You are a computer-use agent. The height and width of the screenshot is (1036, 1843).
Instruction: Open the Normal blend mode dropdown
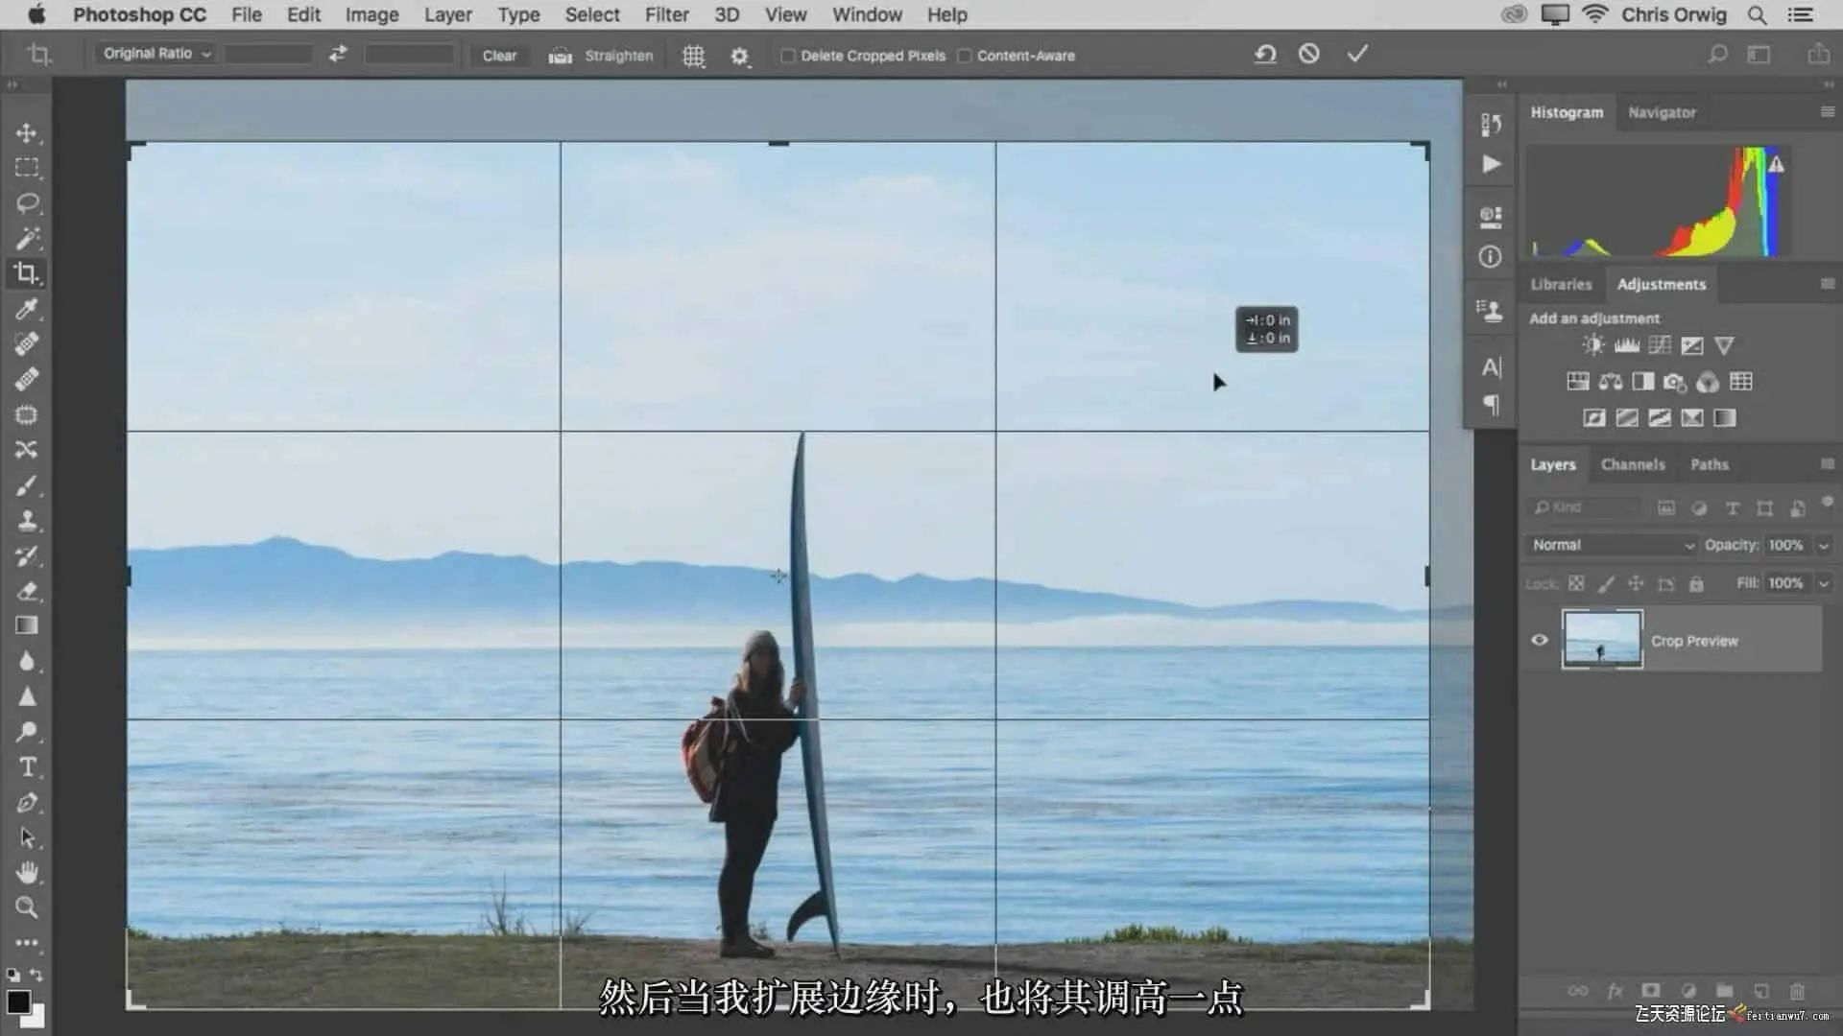(1613, 545)
